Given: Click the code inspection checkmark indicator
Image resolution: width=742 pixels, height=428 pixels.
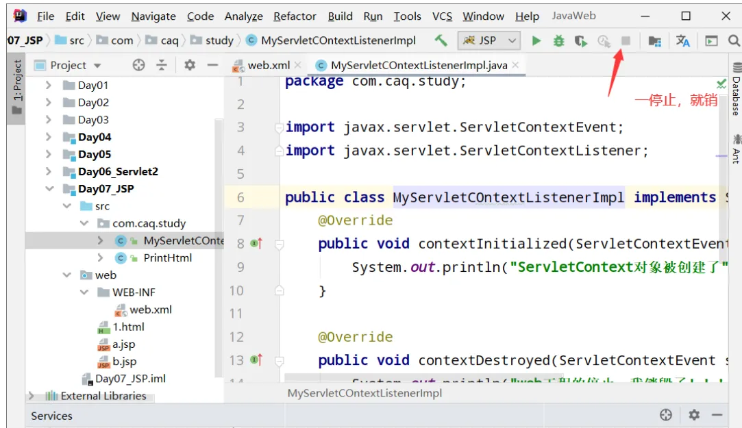Looking at the screenshot, I should (721, 84).
